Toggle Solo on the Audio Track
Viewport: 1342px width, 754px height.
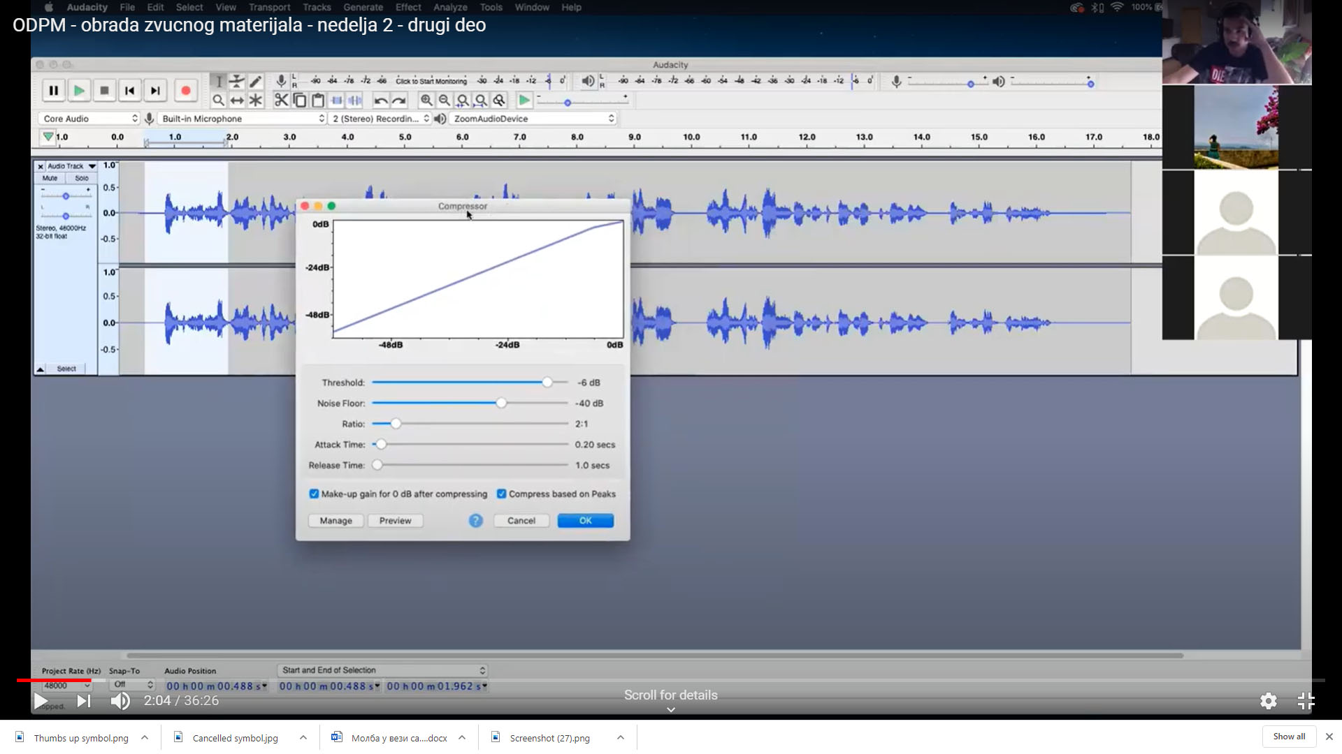(81, 178)
